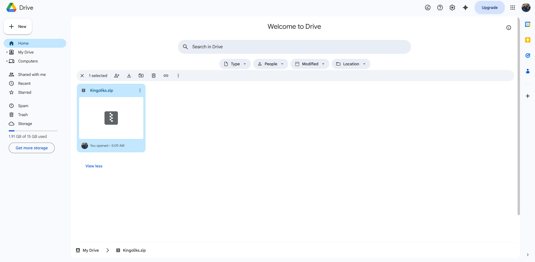The width and height of the screenshot is (535, 262).
Task: Go to Shared with me
Action: point(32,74)
